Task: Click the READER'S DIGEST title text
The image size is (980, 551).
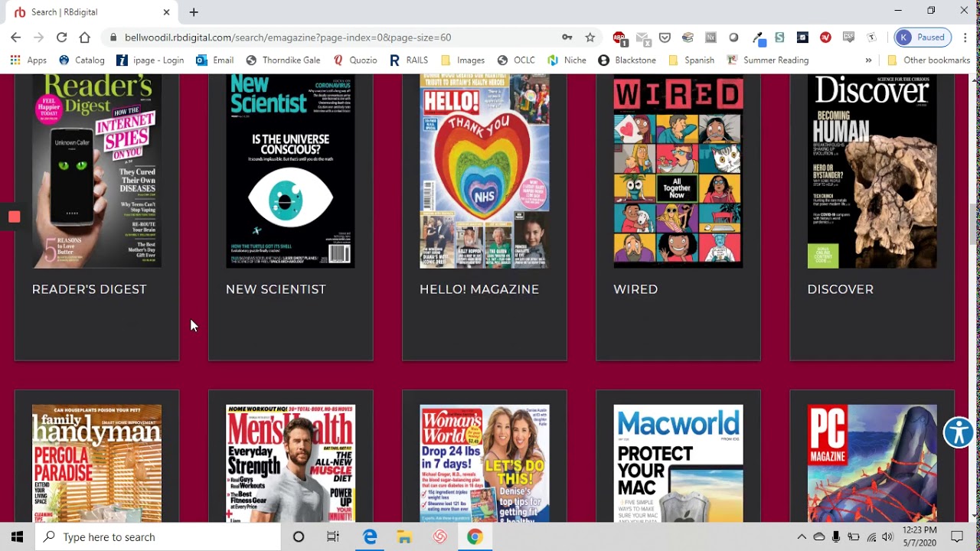Action: pos(89,289)
